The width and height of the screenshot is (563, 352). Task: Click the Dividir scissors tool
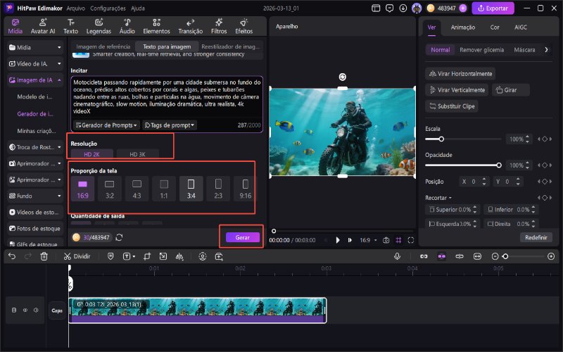tap(77, 256)
